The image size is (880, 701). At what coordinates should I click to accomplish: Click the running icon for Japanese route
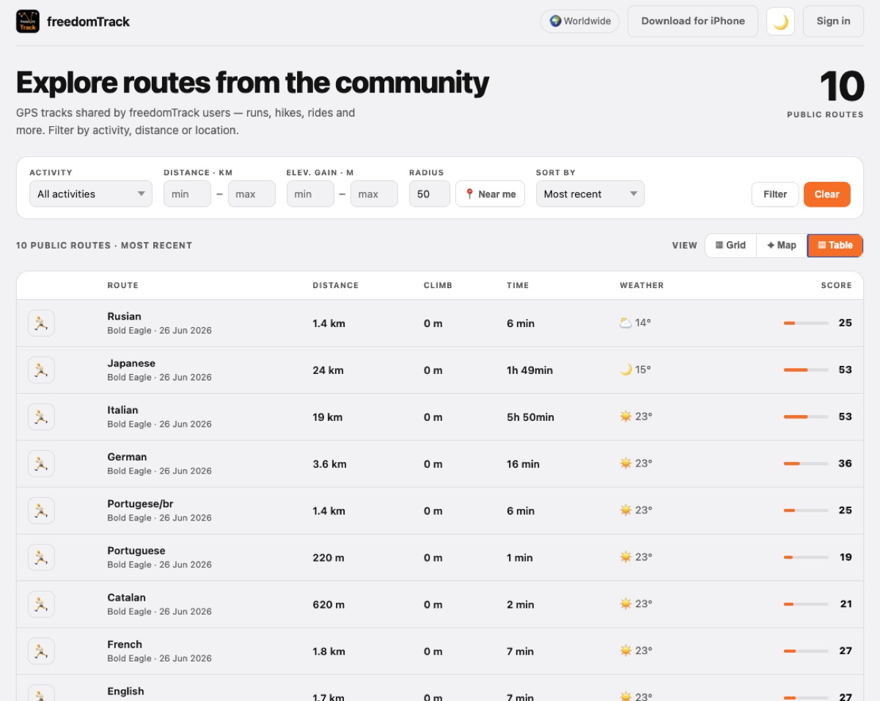41,370
